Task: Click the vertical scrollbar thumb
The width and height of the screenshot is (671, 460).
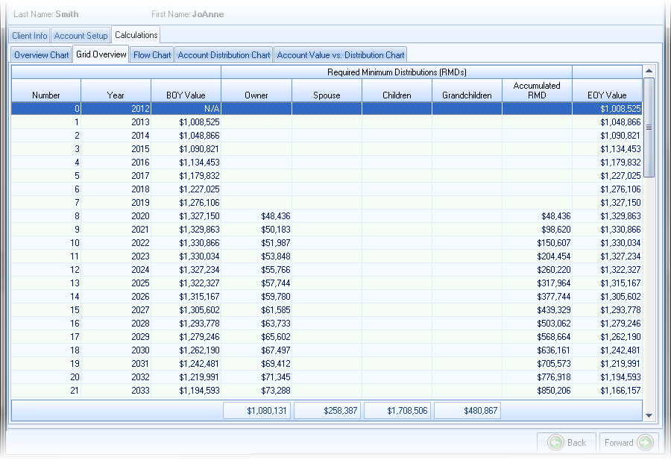Action: [x=649, y=127]
